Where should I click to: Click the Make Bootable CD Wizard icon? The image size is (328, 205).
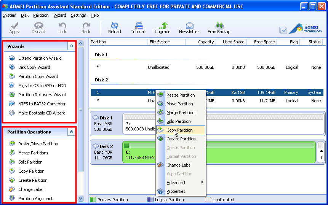12,113
